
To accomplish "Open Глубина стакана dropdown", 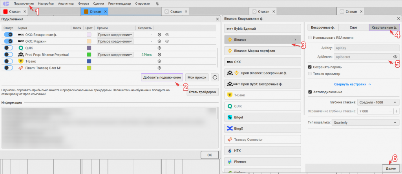I will click(378, 102).
